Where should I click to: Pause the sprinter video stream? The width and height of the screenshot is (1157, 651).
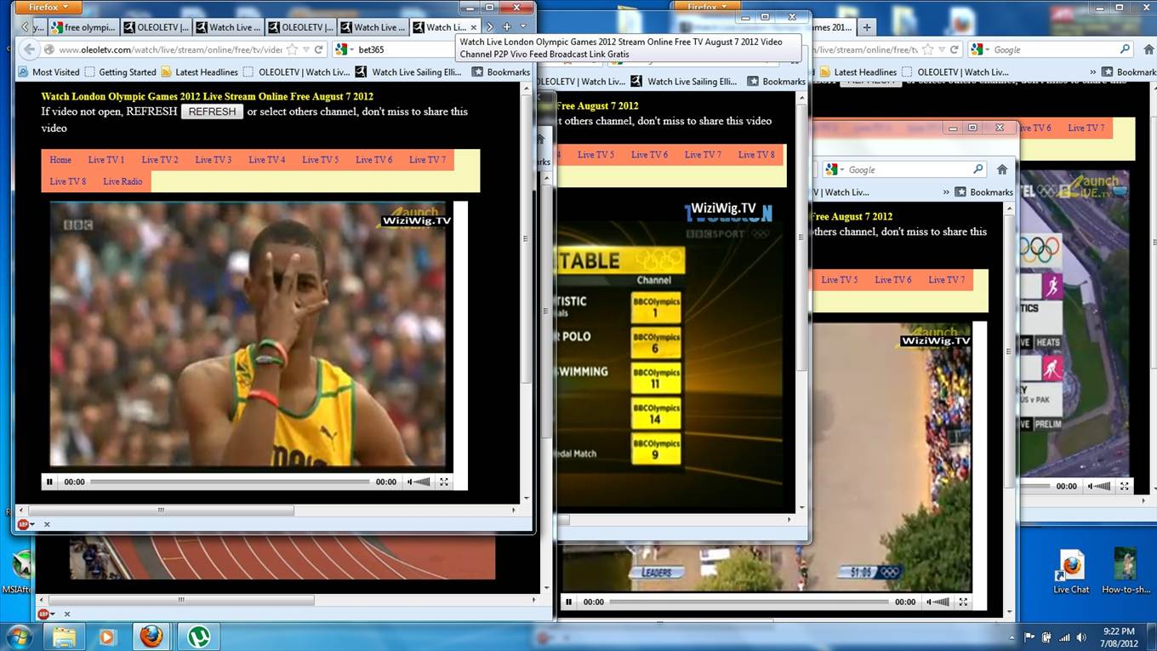(x=49, y=482)
